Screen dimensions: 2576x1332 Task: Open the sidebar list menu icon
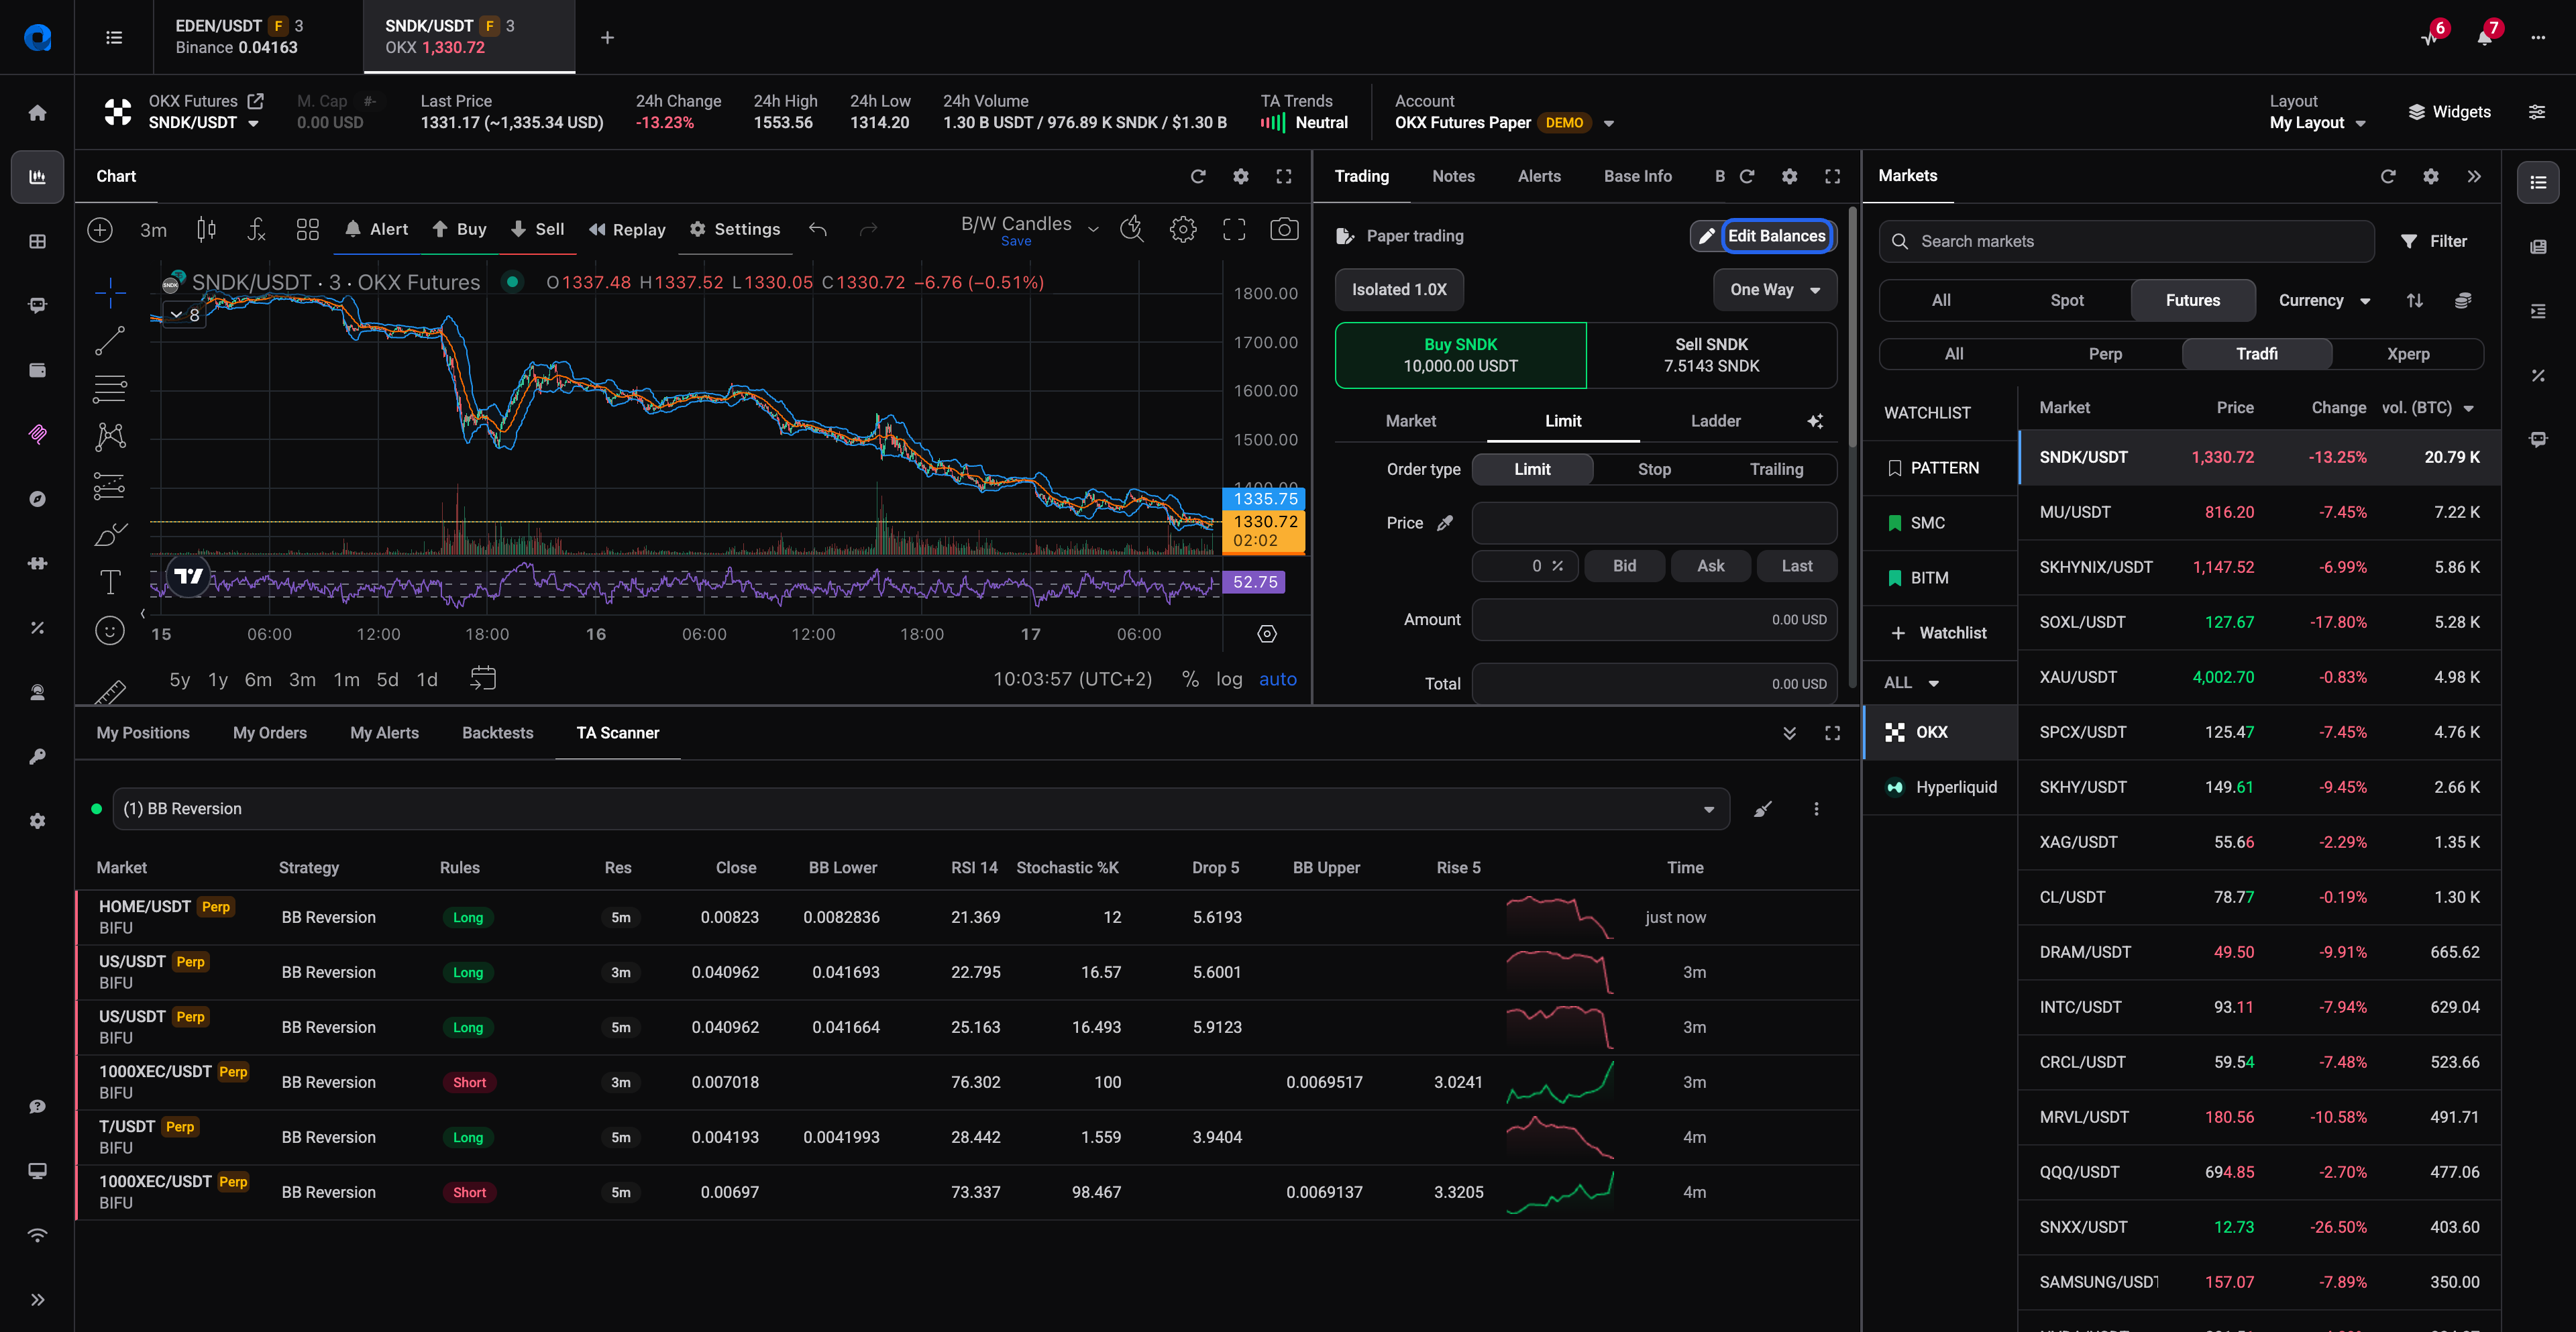coord(114,37)
